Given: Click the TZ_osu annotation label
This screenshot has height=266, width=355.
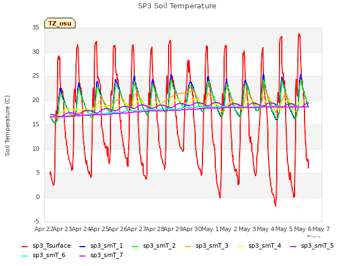Looking at the screenshot, I should pos(60,23).
